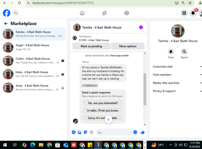Send quick reply Yes, are you interested?
The height and width of the screenshot is (149, 202).
point(103,103)
